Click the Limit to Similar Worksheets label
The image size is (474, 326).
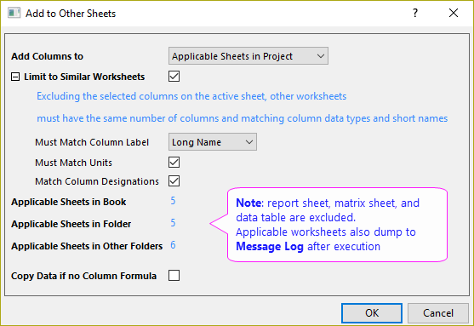click(x=84, y=77)
